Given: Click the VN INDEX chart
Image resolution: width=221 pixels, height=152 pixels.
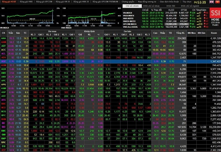Looking at the screenshot, I should click(30, 17).
